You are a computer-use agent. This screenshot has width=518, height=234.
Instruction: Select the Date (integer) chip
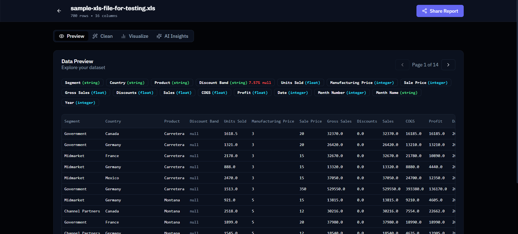coord(293,93)
